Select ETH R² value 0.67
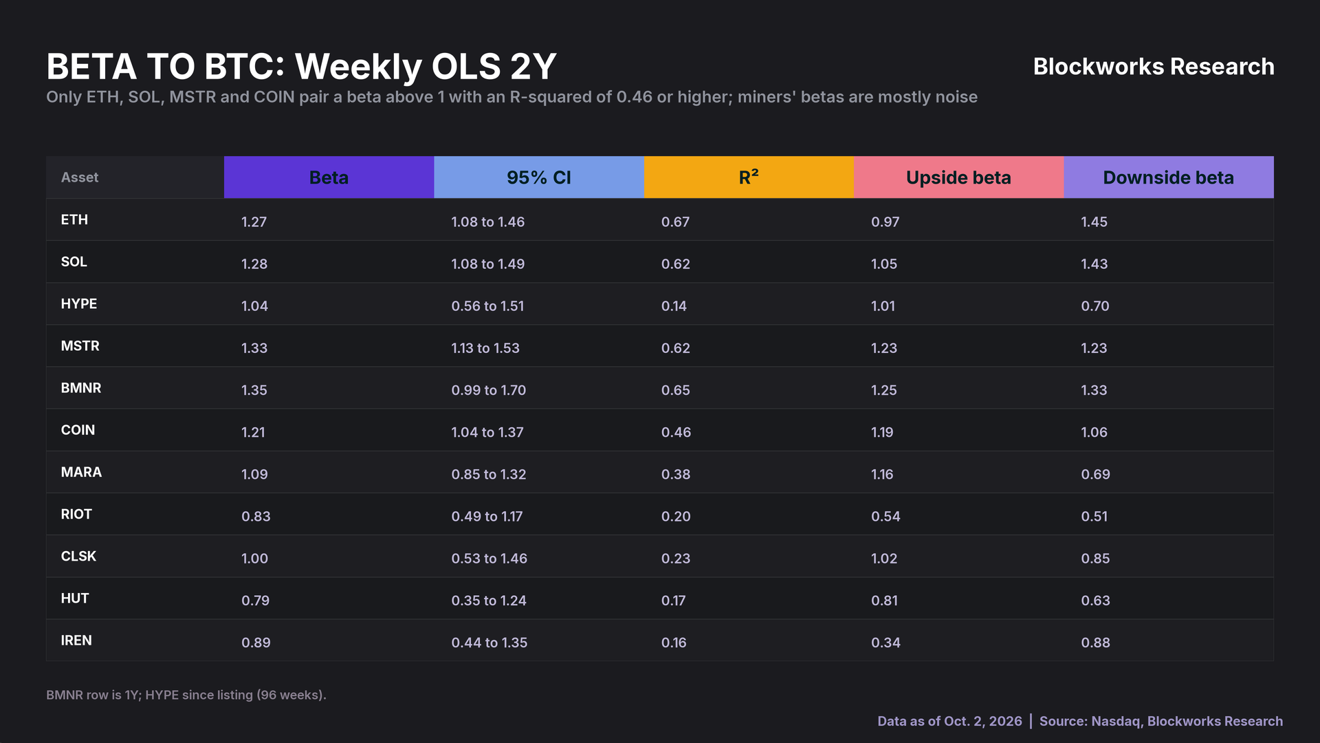Screen dimensions: 1320x743 (x=675, y=222)
